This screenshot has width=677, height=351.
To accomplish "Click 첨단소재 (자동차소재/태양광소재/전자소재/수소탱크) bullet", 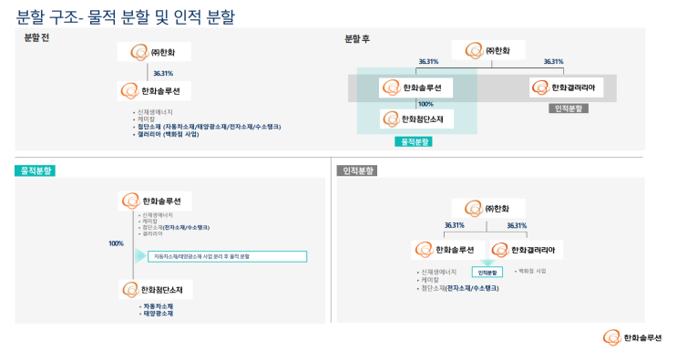I will (207, 127).
